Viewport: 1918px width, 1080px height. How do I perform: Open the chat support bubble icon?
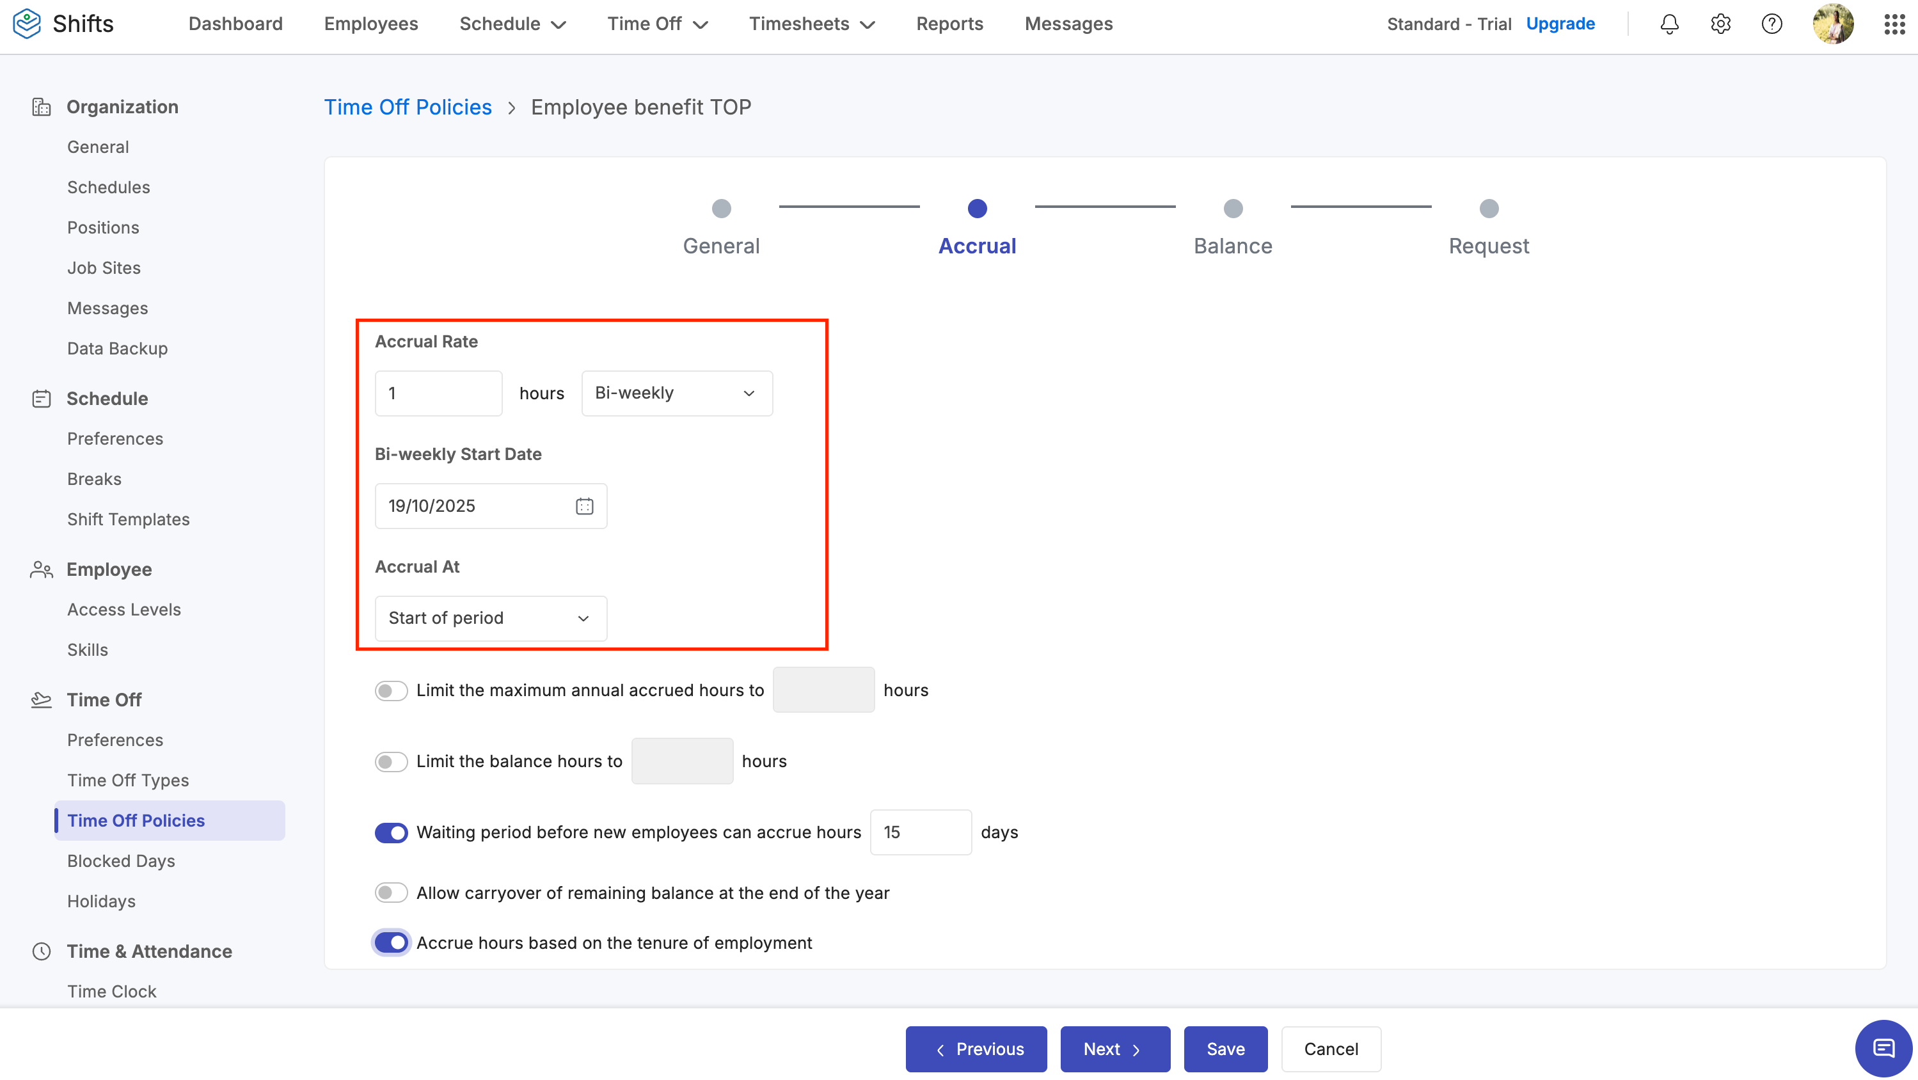(x=1883, y=1048)
